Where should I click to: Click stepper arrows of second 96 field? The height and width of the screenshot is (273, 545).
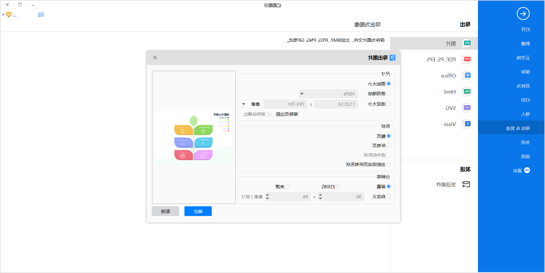point(267,197)
